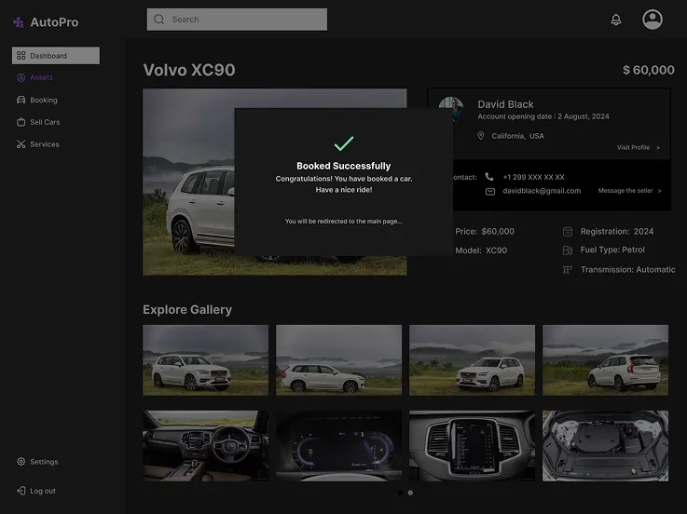Viewport: 687px width, 514px height.
Task: Click the Search input field
Action: tap(237, 20)
